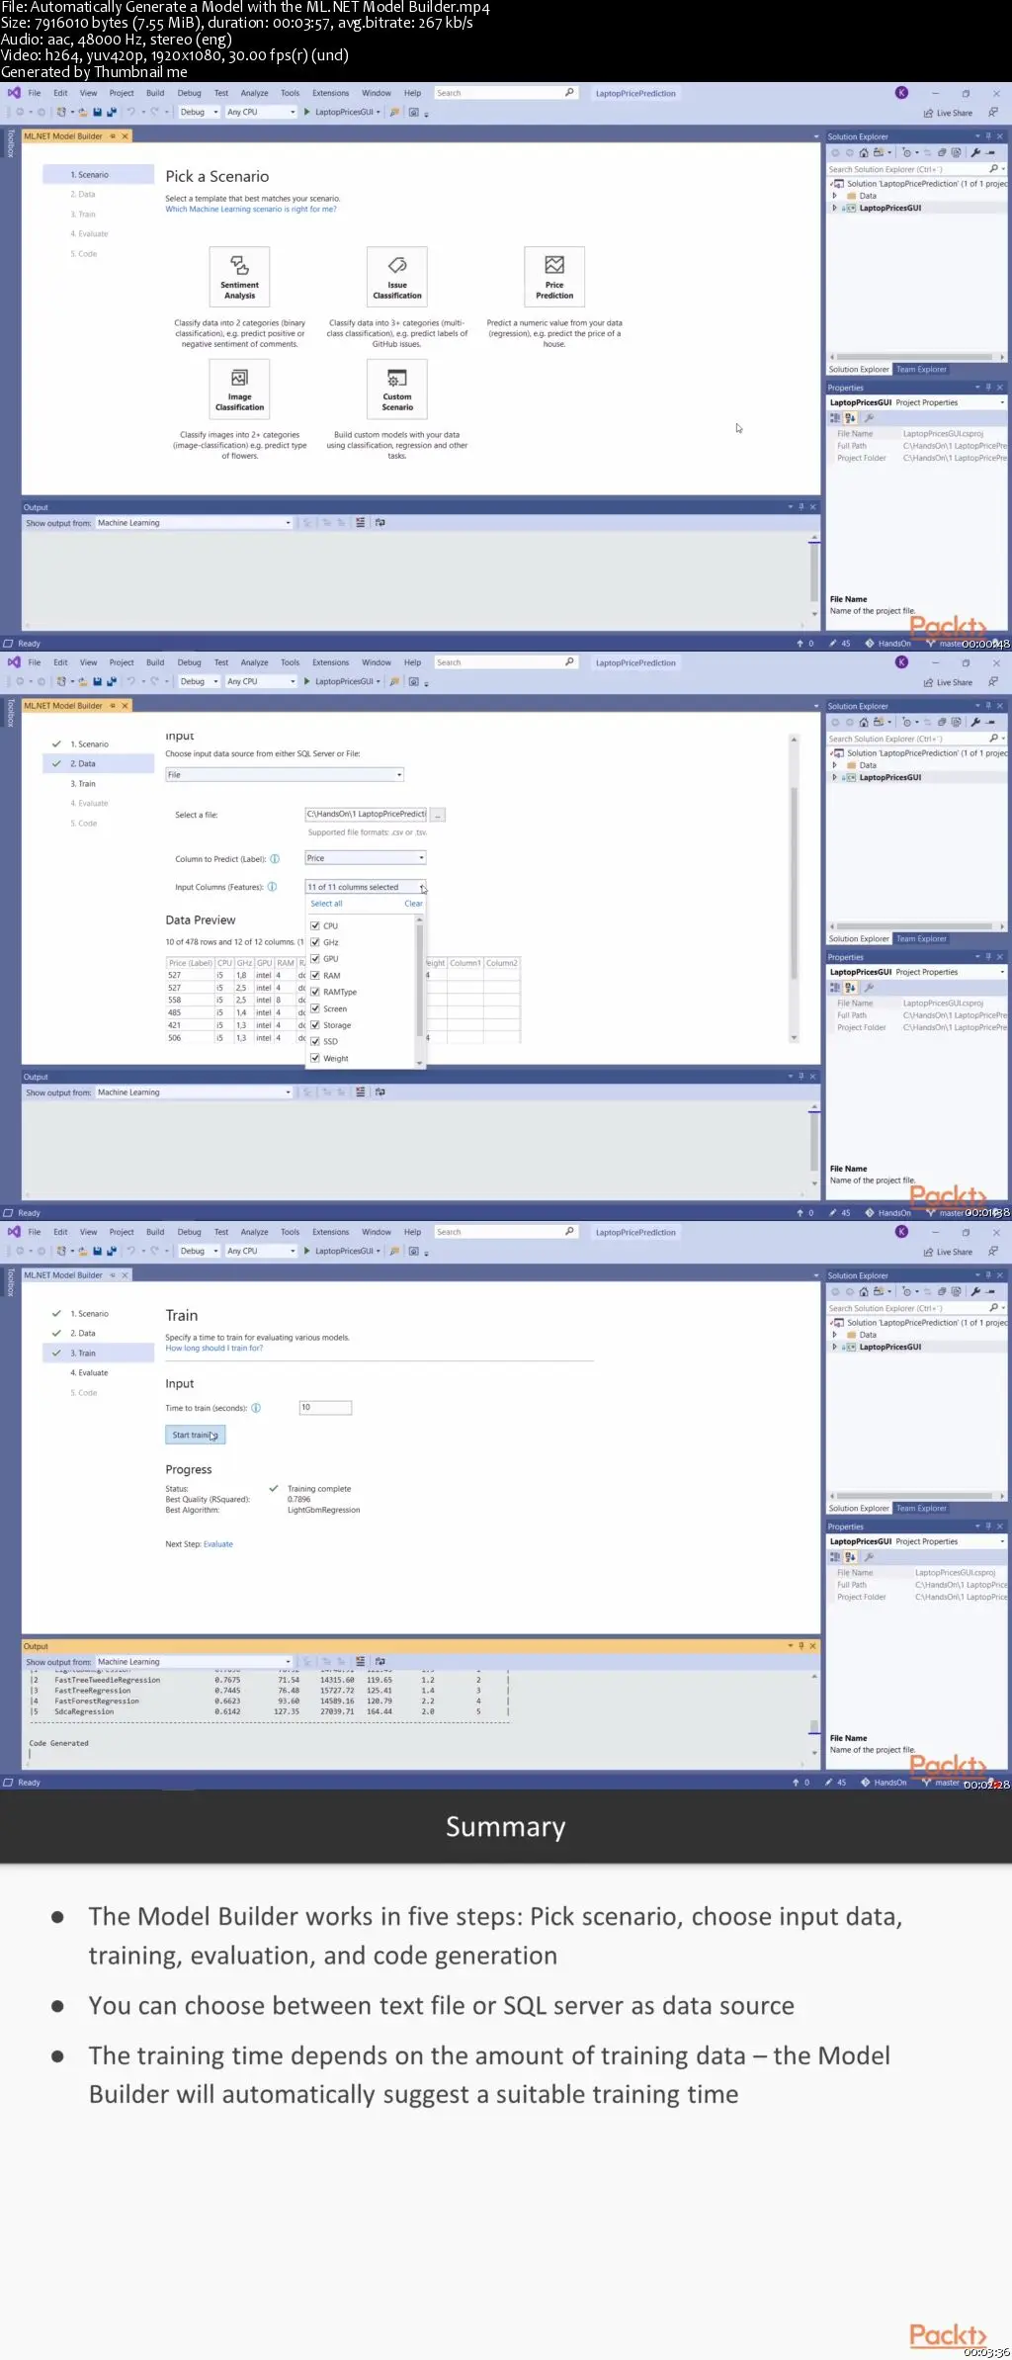Screen dimensions: 1012x2360
Task: Click the user account avatar 'K' in the Pick a Scenario frame
Action: coord(901,93)
